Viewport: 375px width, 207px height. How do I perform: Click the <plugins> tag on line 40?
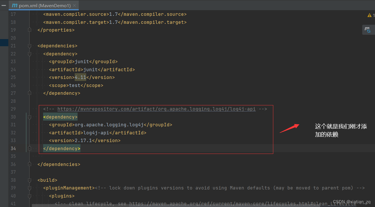coord(62,196)
